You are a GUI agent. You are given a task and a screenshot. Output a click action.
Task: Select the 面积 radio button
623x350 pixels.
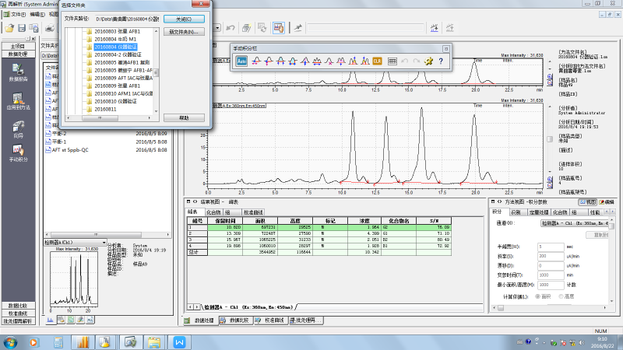coord(537,298)
